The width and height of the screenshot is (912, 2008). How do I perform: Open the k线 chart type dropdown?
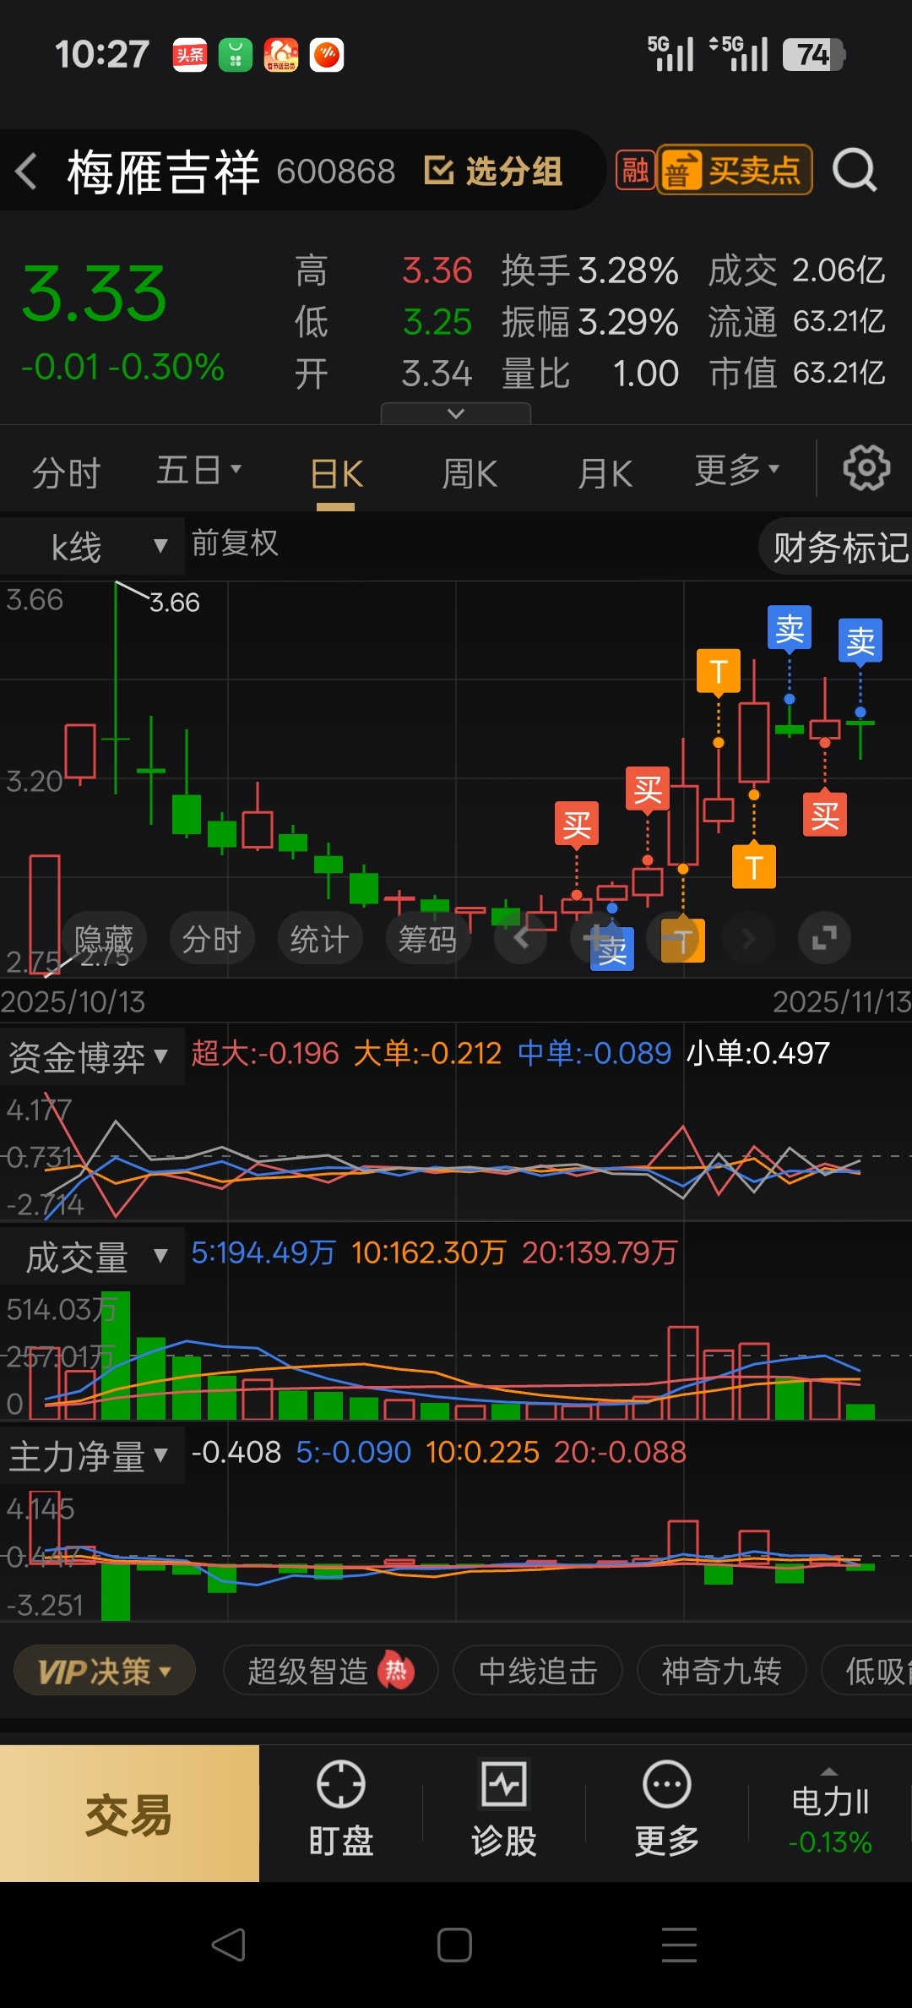click(x=93, y=546)
